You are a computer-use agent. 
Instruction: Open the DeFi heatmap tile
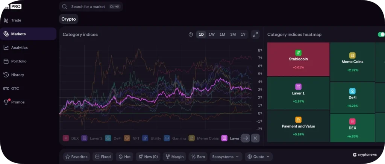352,97
